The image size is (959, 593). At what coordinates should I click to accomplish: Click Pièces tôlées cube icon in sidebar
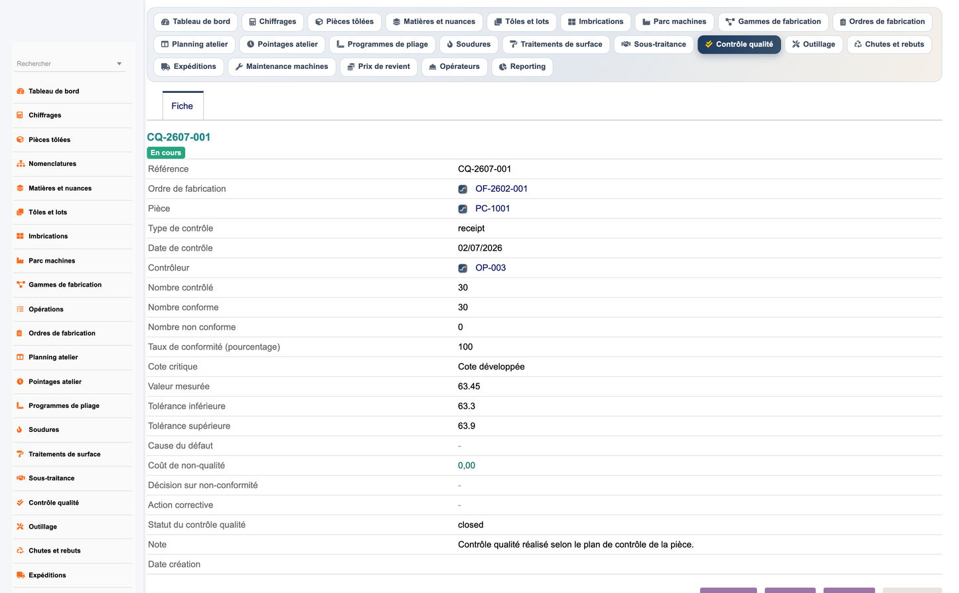coord(20,140)
